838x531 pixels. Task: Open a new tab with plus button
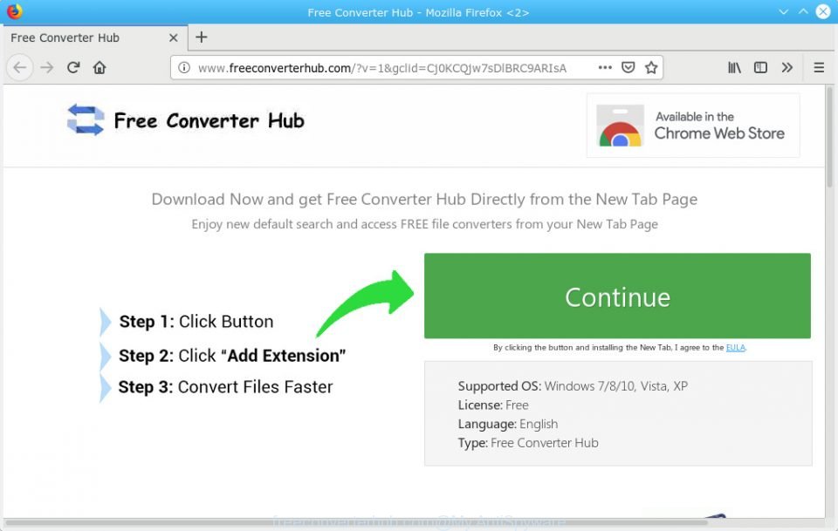(202, 37)
